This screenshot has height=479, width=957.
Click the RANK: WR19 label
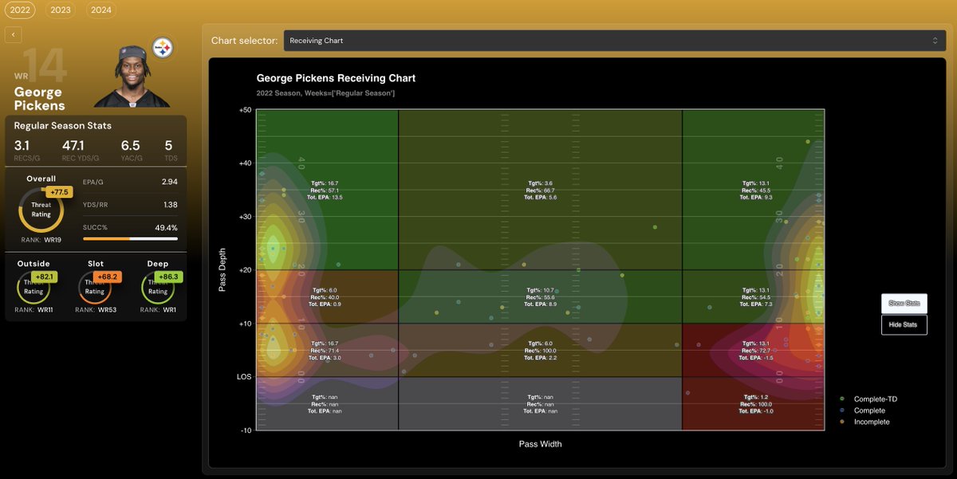point(41,240)
